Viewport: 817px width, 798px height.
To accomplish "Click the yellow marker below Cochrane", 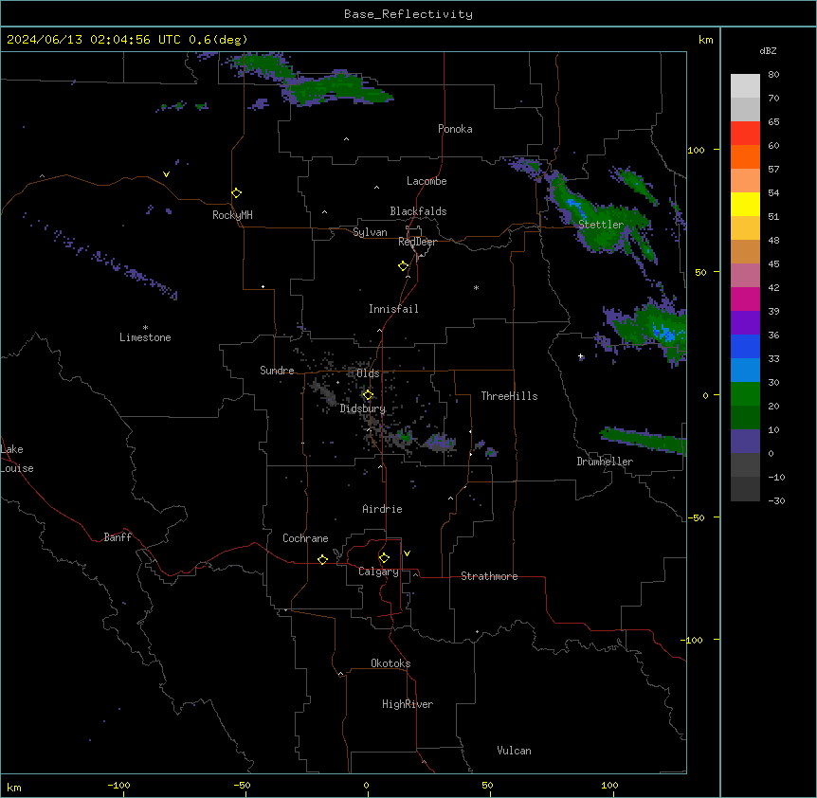I will [x=322, y=559].
